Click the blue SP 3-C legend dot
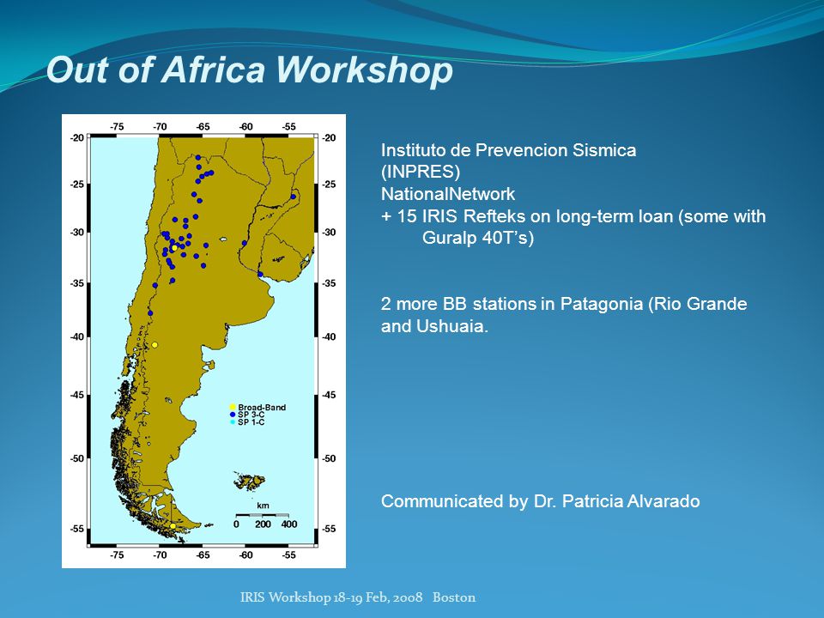Screen dimensions: 824x618 [233, 415]
